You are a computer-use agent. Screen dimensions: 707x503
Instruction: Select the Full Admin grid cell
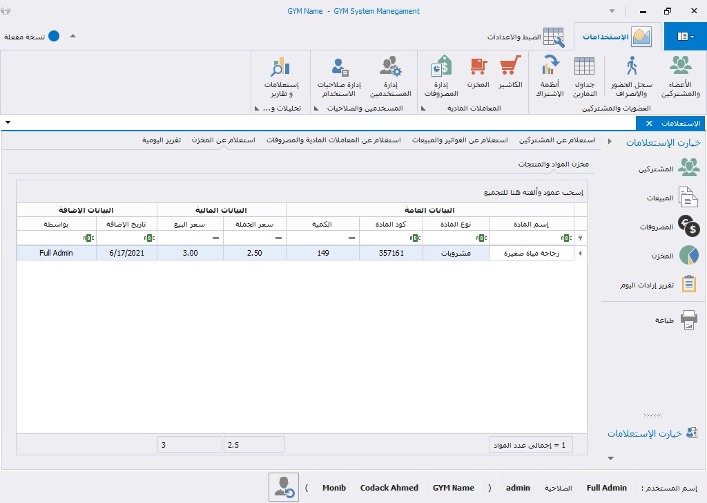pyautogui.click(x=56, y=253)
